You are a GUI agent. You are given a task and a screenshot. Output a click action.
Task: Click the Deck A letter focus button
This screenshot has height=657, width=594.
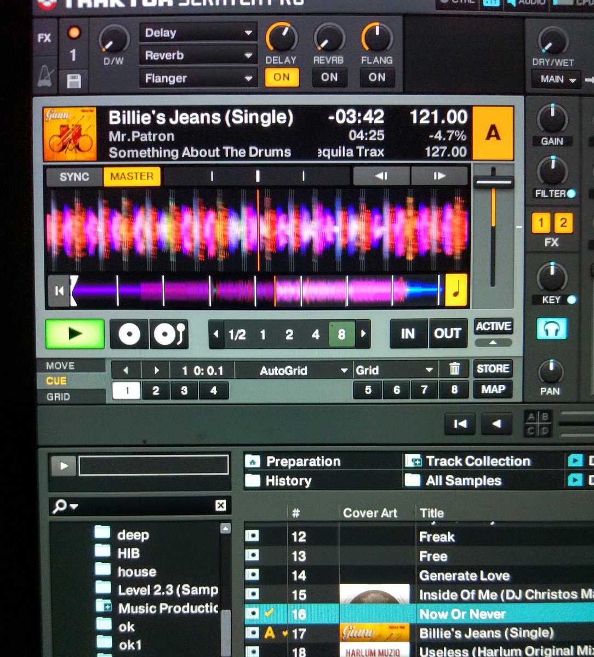[493, 133]
